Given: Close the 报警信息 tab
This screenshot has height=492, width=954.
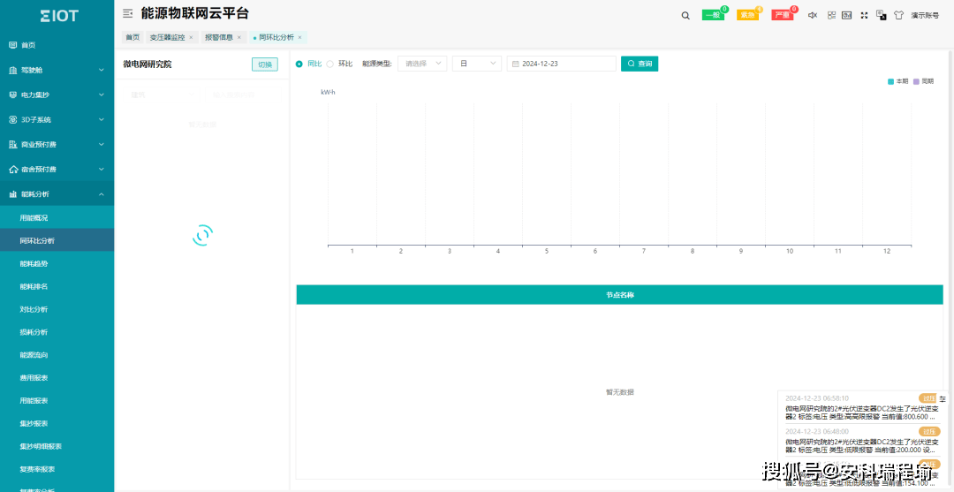Looking at the screenshot, I should coord(239,38).
